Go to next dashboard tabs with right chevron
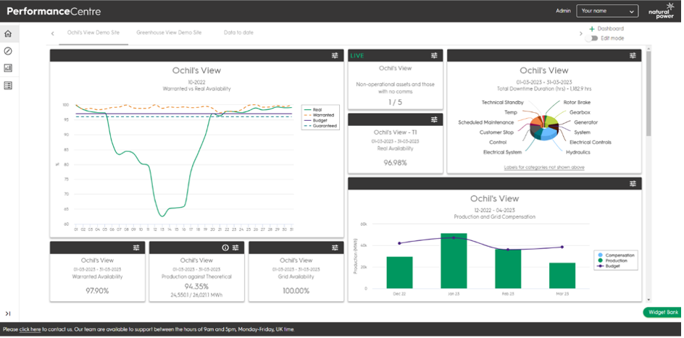 [580, 33]
